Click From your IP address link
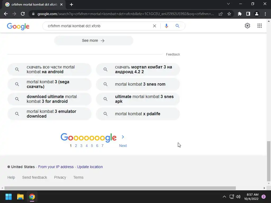Viewport: 271px width, 203px height. [56, 167]
